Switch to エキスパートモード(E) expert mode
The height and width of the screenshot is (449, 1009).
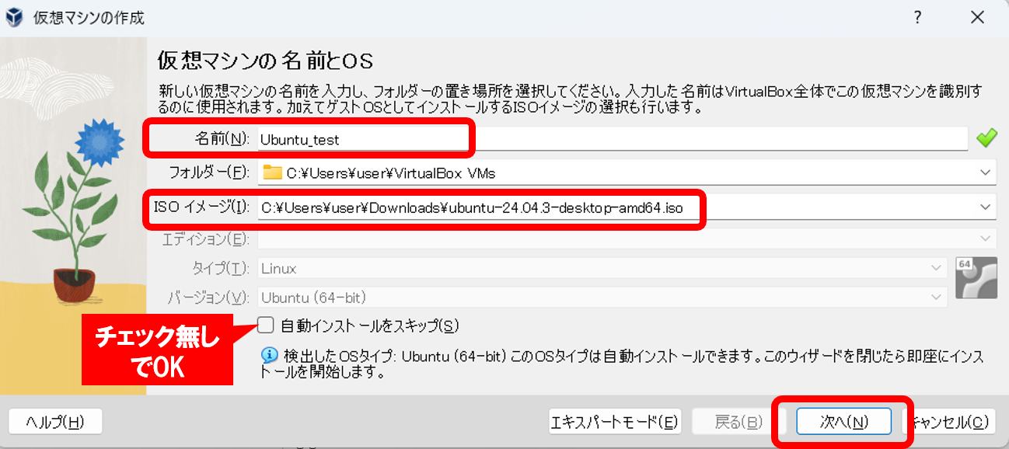click(615, 422)
